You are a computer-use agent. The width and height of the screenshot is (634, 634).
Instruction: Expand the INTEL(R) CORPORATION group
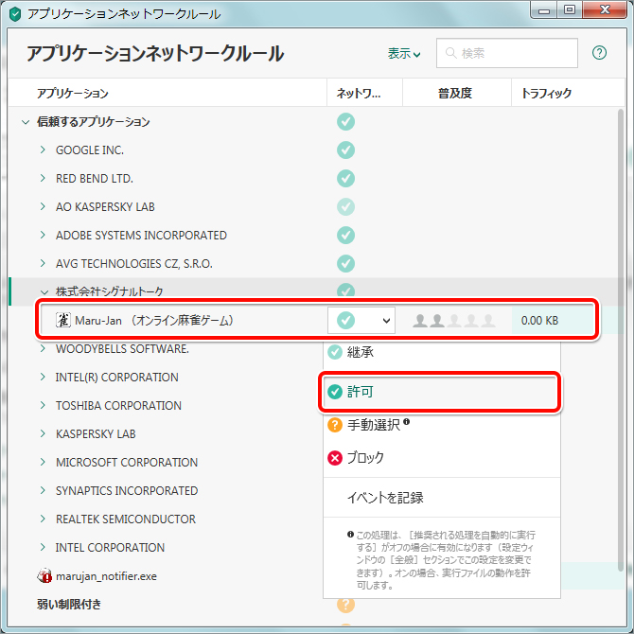tap(43, 377)
